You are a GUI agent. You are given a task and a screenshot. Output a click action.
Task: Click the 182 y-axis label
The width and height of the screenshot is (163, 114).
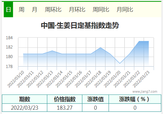(9, 47)
